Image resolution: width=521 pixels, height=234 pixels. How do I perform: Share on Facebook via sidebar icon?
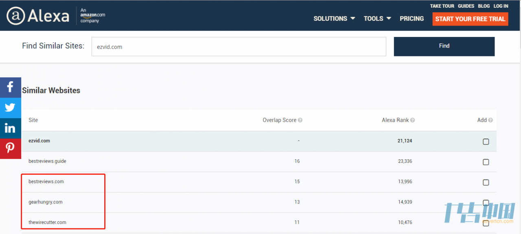coord(11,87)
